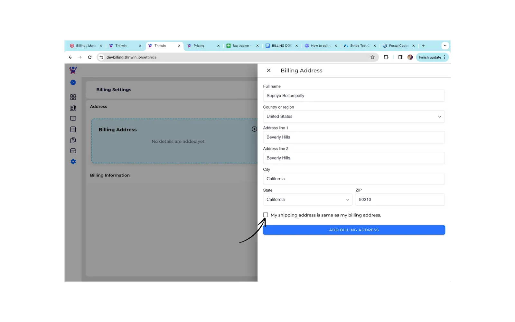Check shipping same as billing checkbox
This screenshot has height=322, width=515.
coord(266,215)
